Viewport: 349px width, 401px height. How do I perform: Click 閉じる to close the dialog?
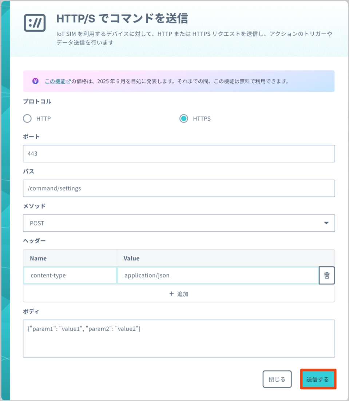(277, 379)
